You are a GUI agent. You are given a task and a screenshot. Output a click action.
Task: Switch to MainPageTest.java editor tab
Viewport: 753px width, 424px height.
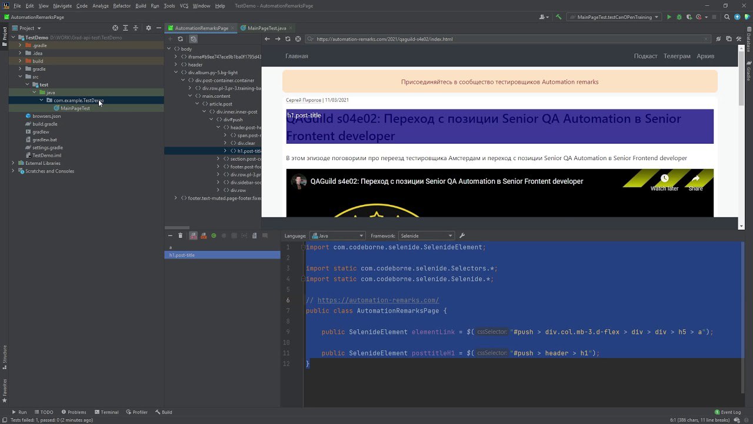point(266,28)
